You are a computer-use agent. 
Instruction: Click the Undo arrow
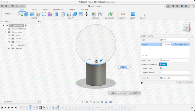[x=17, y=6]
